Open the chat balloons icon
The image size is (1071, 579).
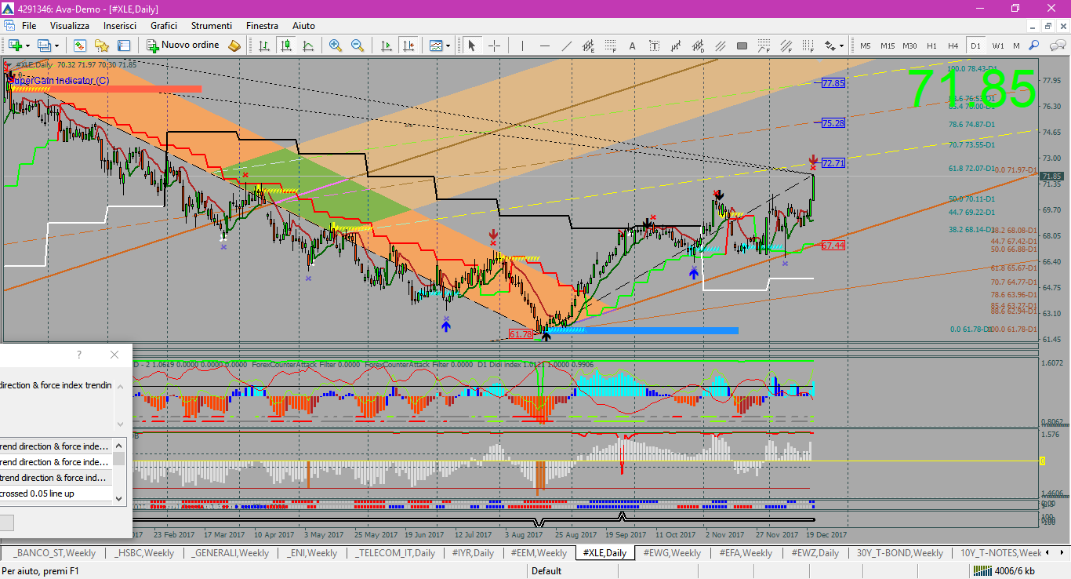pos(1056,46)
